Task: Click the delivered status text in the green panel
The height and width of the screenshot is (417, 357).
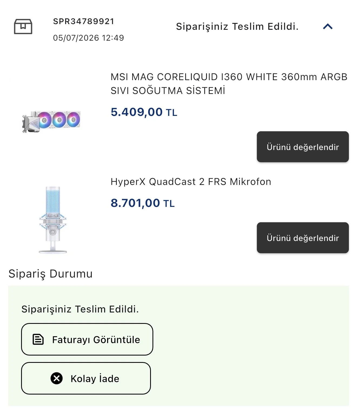Action: (x=80, y=309)
